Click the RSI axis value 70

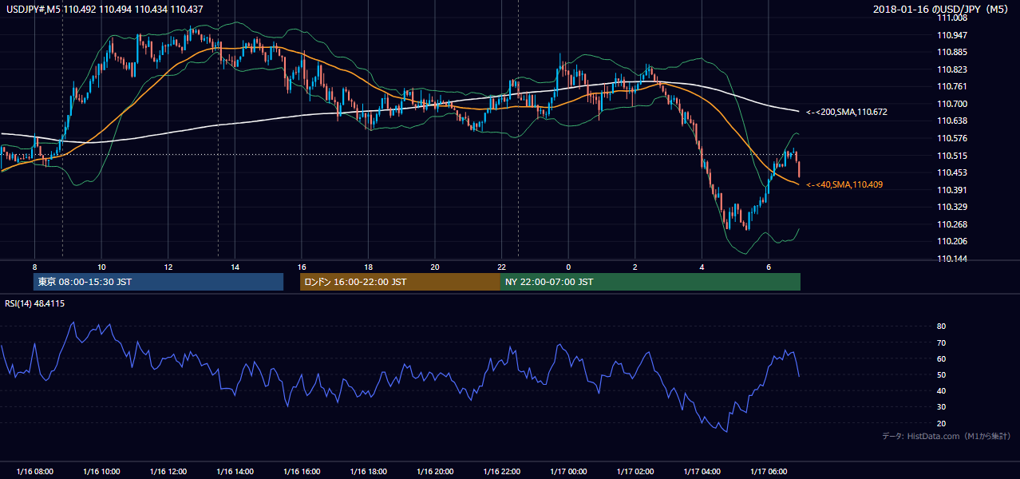click(x=941, y=342)
